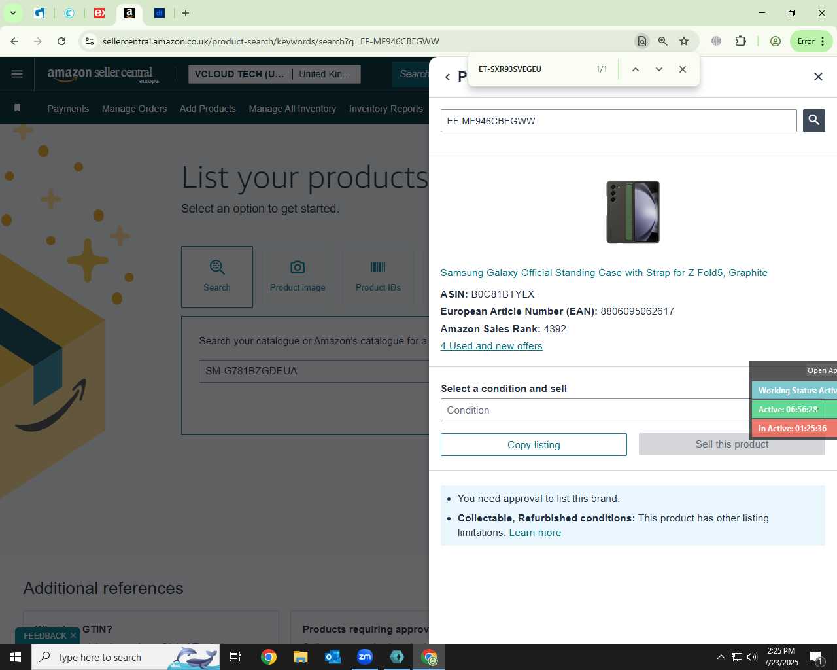
Task: Go back using the panel's back chevron
Action: 447,77
